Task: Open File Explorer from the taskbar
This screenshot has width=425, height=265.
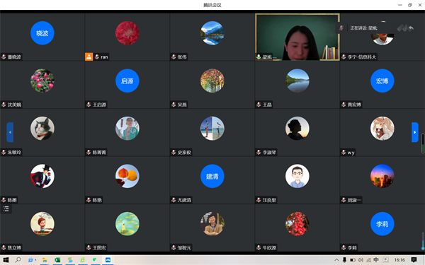Action: click(x=45, y=260)
